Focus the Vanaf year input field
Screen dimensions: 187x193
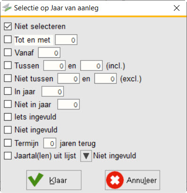pos(49,53)
